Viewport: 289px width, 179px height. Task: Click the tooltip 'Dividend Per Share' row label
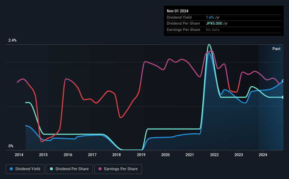(183, 24)
